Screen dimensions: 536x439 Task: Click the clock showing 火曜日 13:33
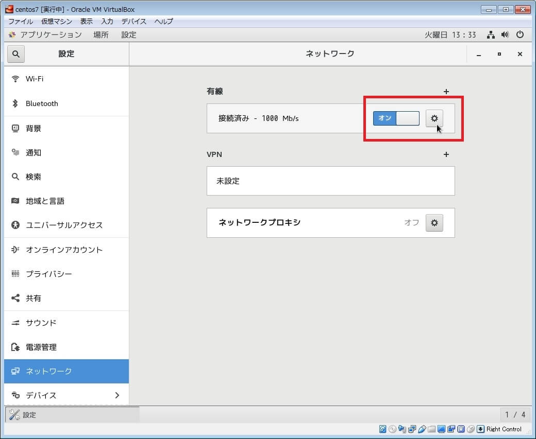pyautogui.click(x=450, y=35)
